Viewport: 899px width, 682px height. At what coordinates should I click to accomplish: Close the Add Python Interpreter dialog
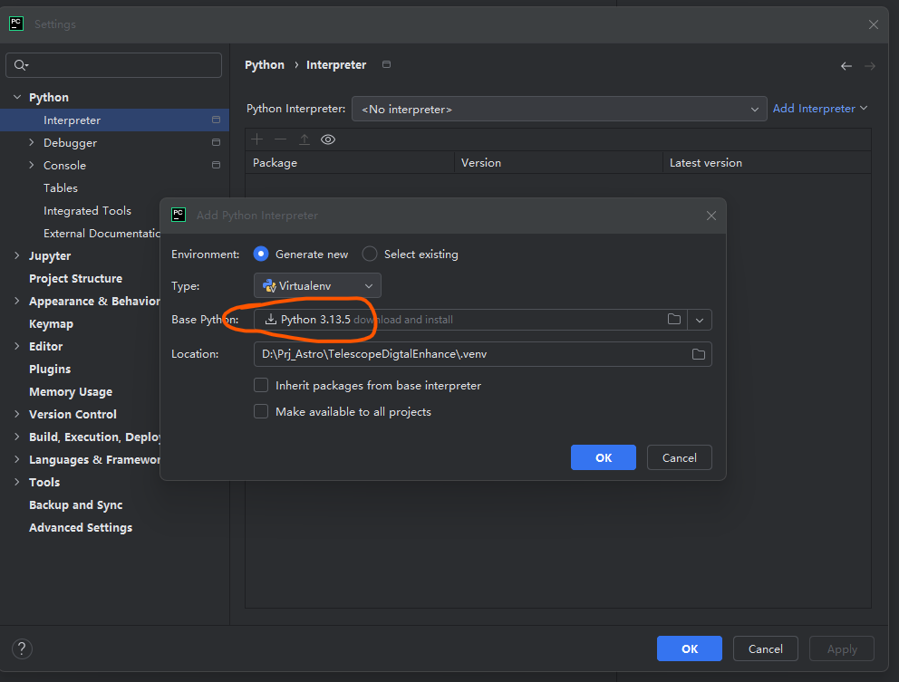tap(710, 216)
